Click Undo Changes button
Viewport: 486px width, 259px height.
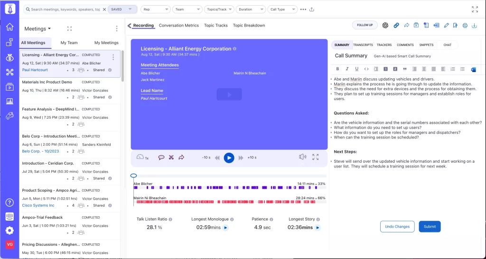(x=397, y=226)
